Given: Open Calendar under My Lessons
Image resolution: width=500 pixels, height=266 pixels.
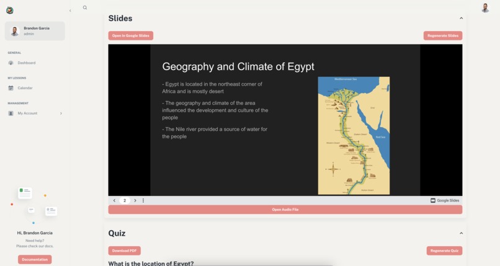Looking at the screenshot, I should (x=25, y=88).
